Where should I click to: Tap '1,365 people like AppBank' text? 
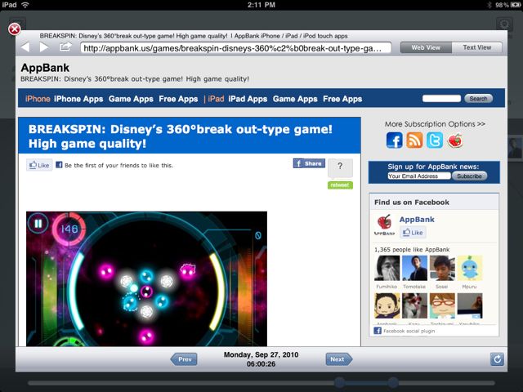pos(412,250)
